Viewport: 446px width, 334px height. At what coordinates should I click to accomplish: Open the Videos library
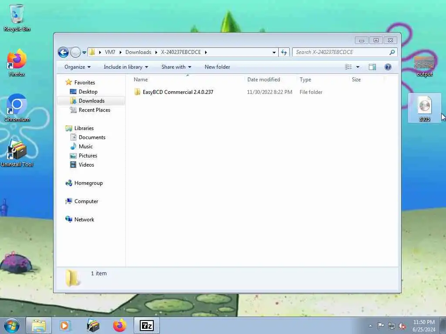(86, 165)
